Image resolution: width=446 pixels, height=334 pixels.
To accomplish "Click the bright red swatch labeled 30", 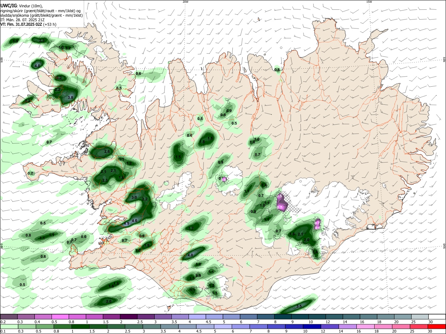I will tap(437, 327).
